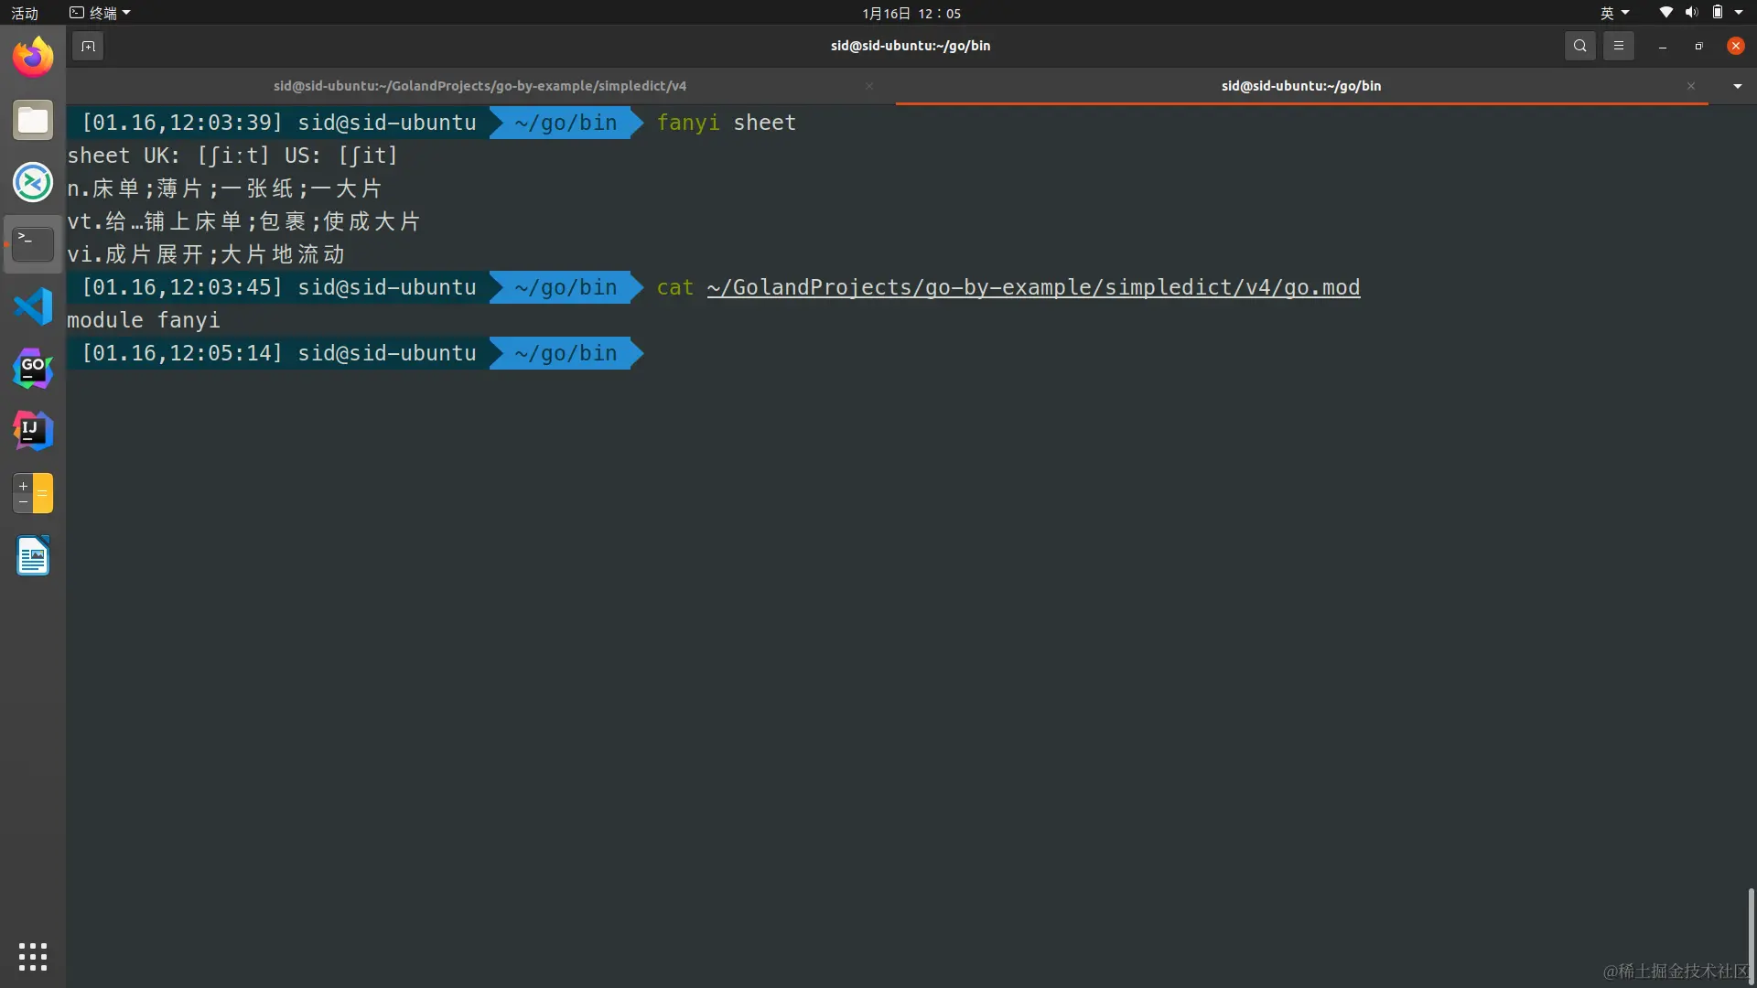Open Visual Studio Code from dock

[x=33, y=306]
